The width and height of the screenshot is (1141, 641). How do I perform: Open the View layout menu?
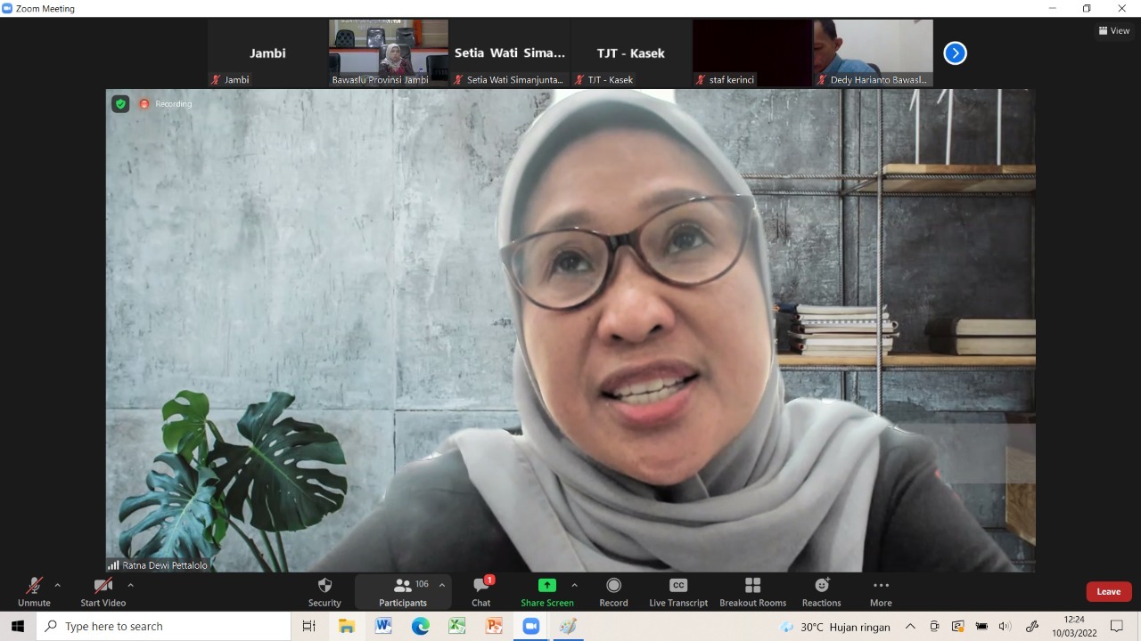[x=1114, y=30]
